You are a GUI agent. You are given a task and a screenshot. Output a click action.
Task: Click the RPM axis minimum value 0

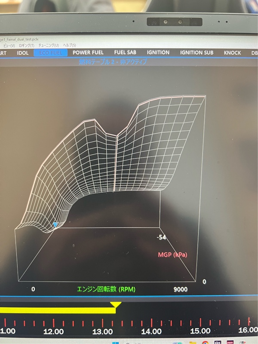pyautogui.click(x=33, y=289)
